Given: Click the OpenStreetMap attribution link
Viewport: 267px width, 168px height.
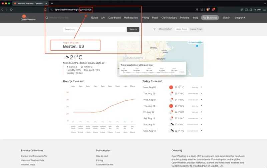Looking at the screenshot, I should point(196,42).
